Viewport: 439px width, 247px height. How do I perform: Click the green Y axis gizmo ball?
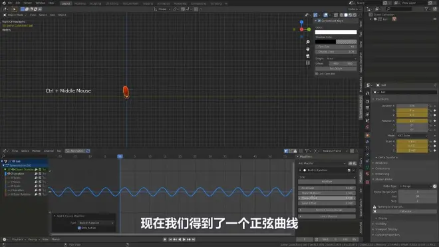point(309,29)
